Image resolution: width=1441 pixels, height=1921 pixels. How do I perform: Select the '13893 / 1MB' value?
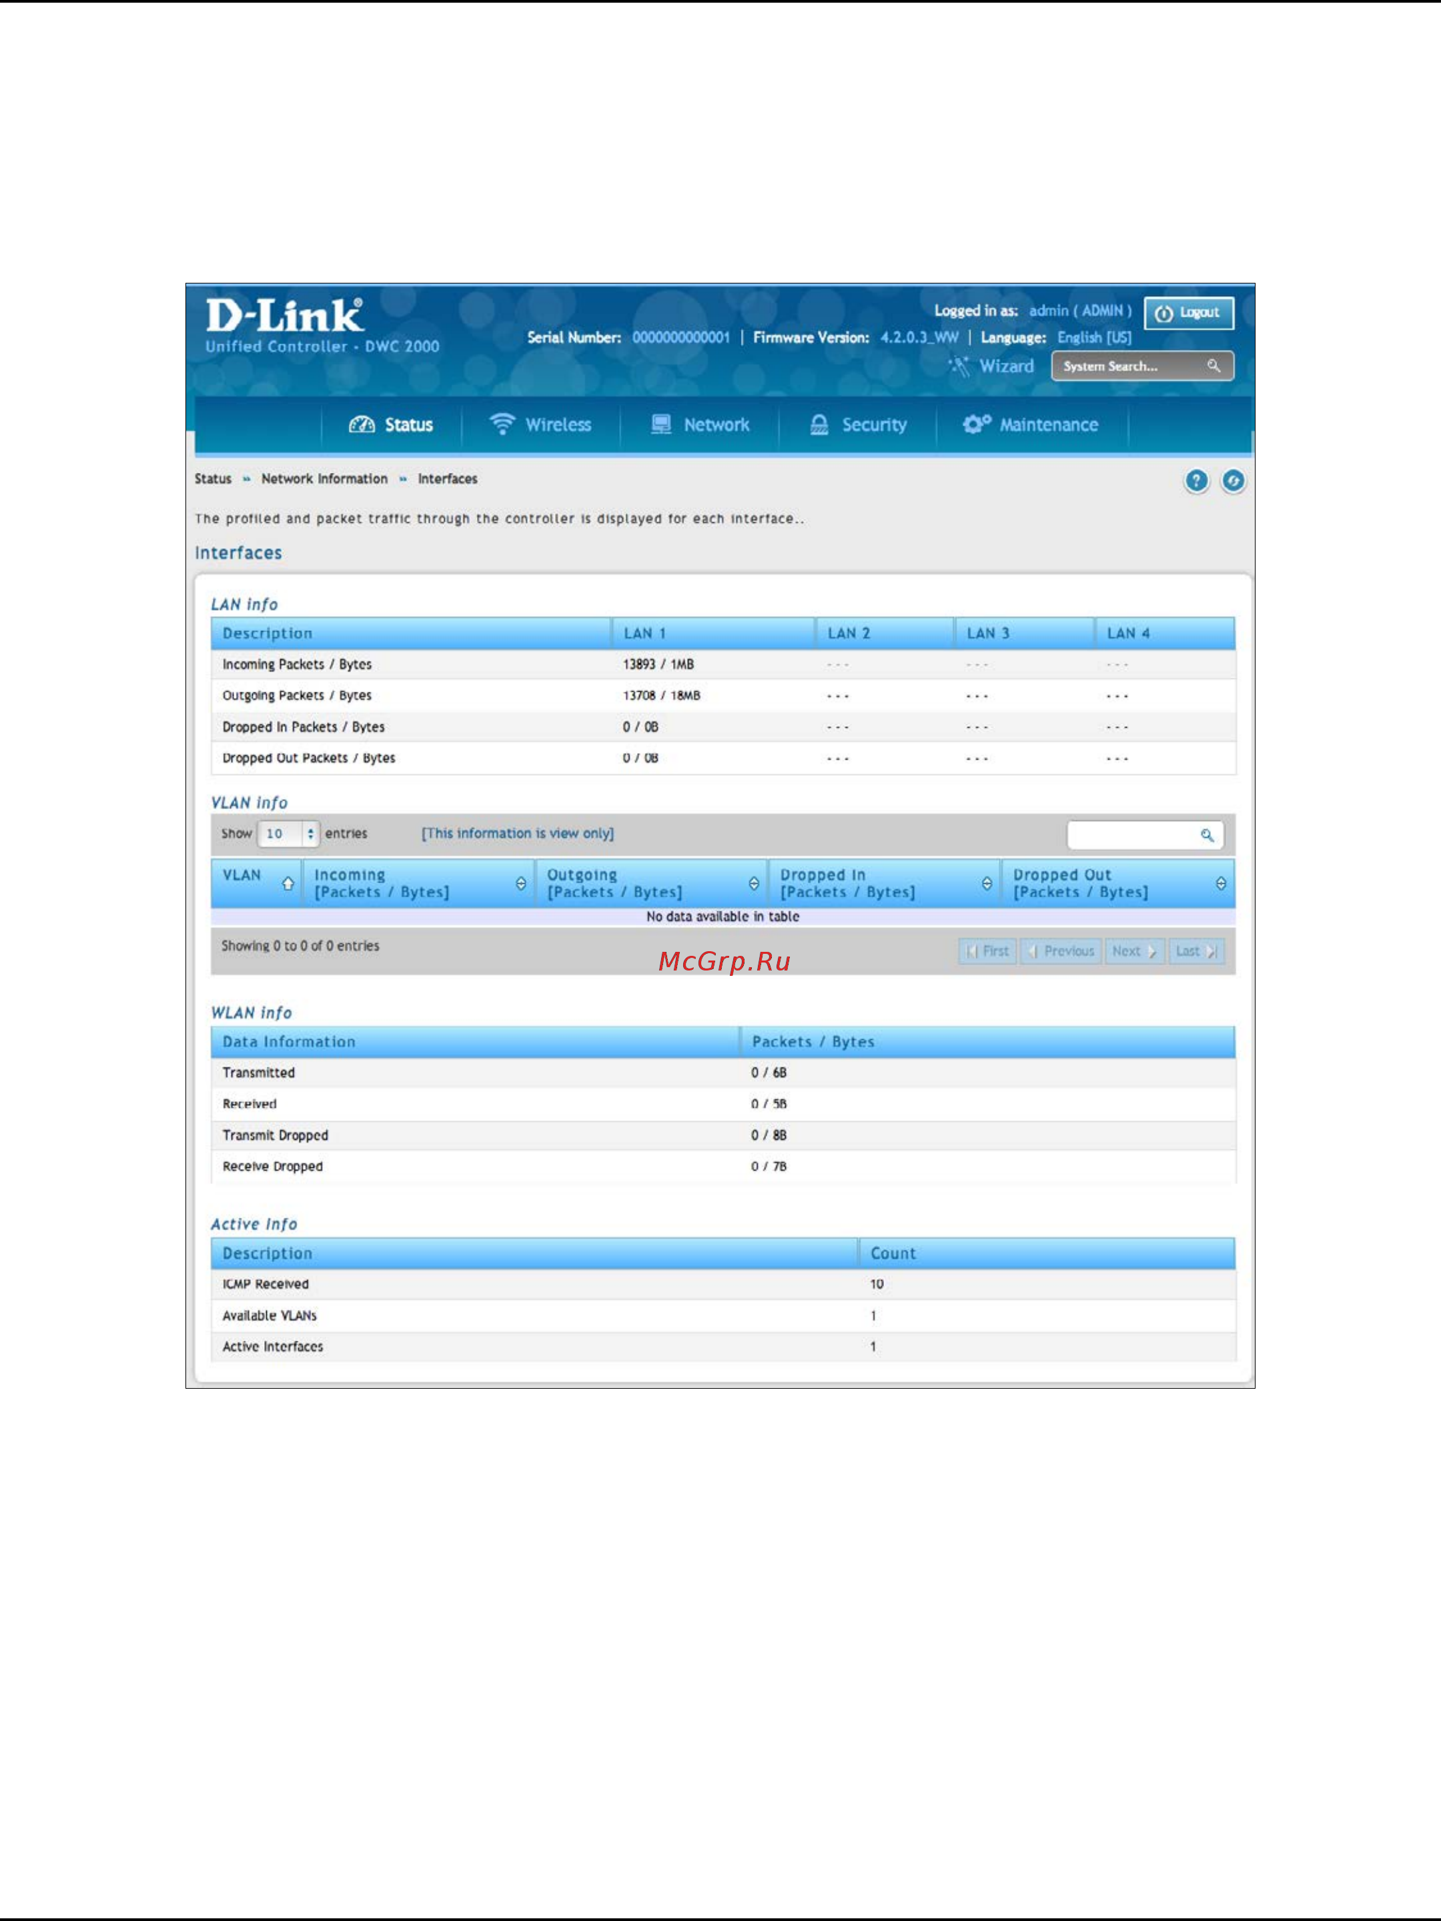point(658,664)
